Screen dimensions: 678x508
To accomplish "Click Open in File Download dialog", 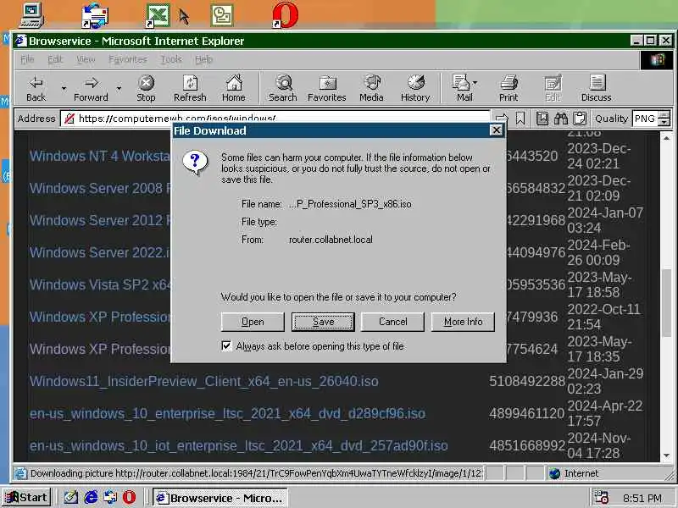I will click(253, 322).
